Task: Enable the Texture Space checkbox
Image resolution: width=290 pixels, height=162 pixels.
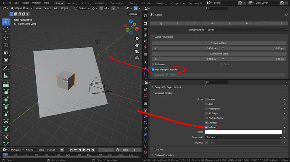Action: [x=206, y=118]
